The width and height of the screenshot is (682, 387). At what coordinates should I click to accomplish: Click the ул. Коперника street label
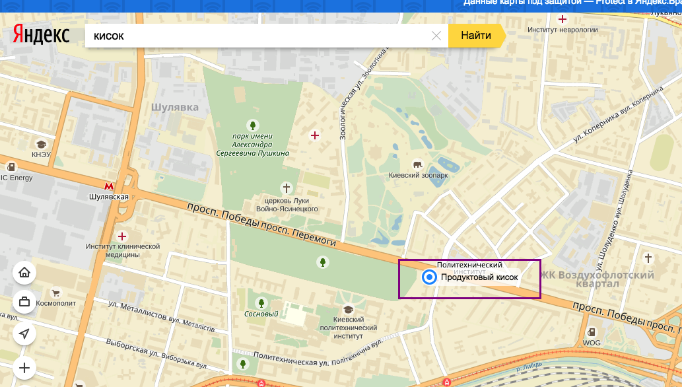coord(618,114)
